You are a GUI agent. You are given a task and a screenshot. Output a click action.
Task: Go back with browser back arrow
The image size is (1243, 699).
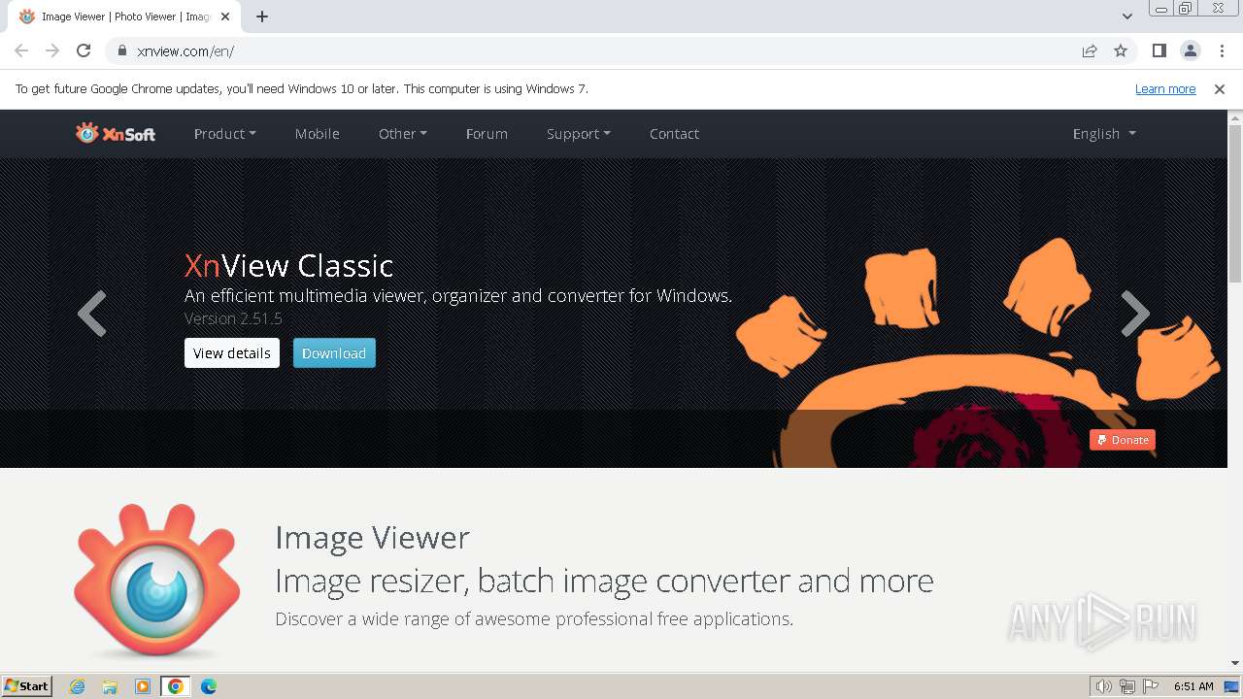point(21,50)
